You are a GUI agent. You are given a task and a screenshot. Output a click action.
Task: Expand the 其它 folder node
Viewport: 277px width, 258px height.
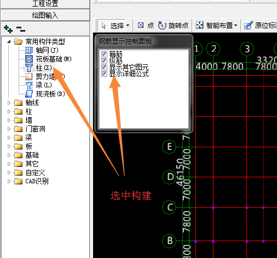tap(9, 164)
